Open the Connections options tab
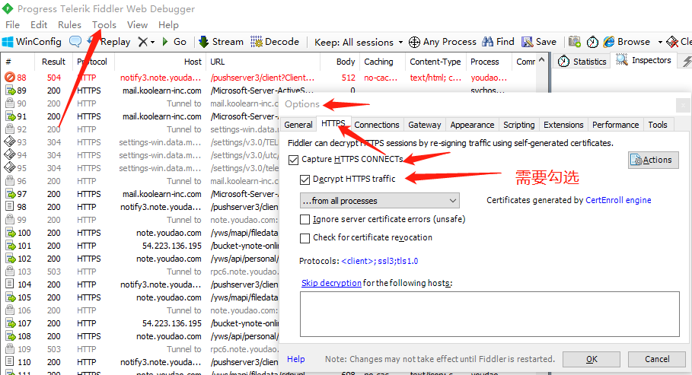This screenshot has width=692, height=375. (x=377, y=125)
